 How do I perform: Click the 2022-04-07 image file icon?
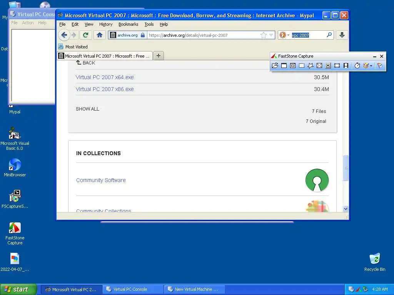pyautogui.click(x=15, y=262)
